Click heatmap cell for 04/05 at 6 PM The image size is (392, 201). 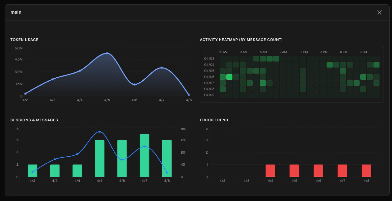pyautogui.click(x=343, y=71)
